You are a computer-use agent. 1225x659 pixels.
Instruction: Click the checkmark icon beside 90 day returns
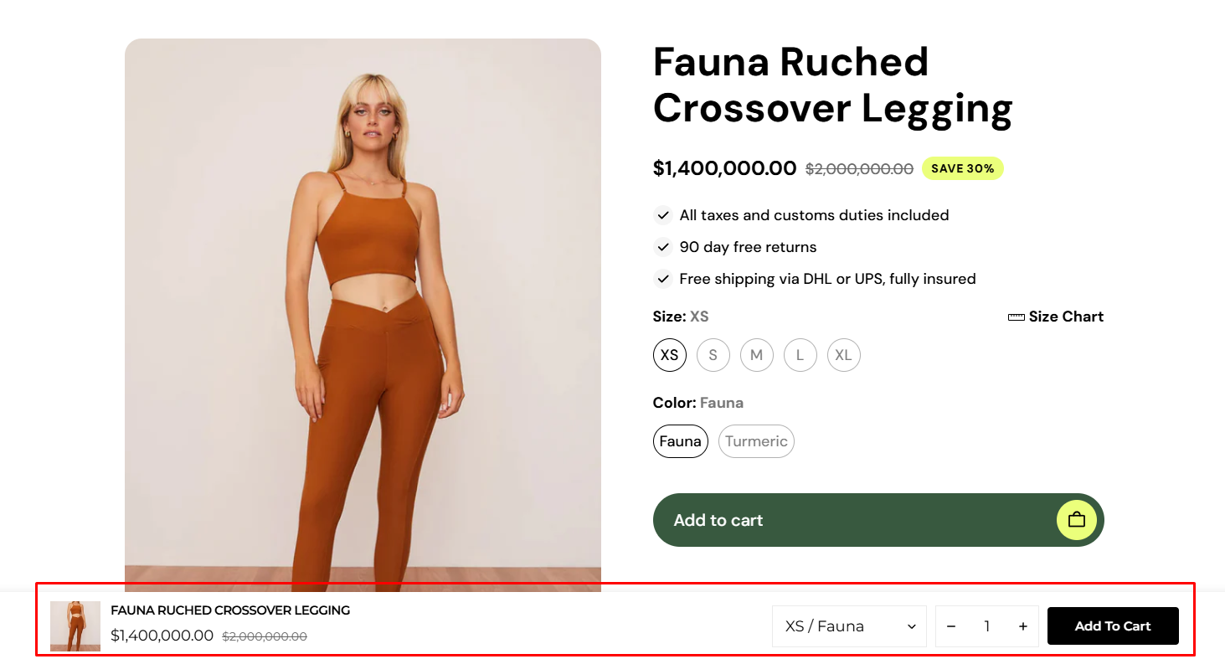(x=663, y=247)
